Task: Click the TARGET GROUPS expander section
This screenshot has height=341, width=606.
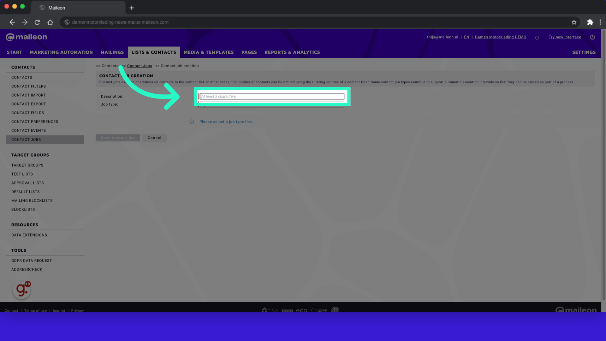Action: (30, 154)
